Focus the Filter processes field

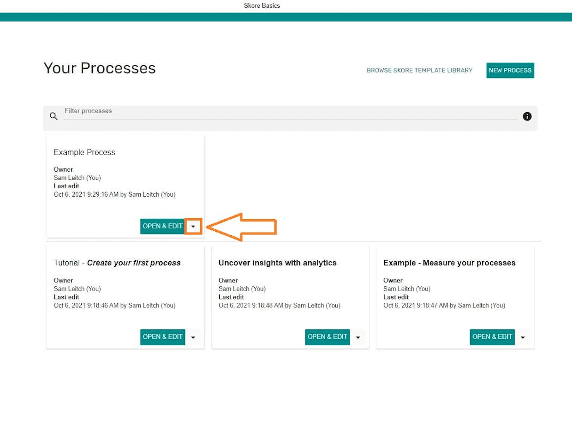tap(291, 113)
